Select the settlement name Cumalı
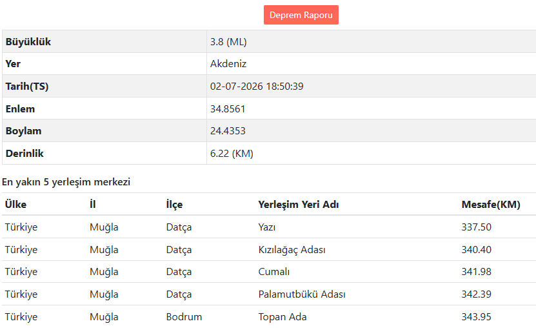Image resolution: width=536 pixels, height=328 pixels. click(x=274, y=272)
